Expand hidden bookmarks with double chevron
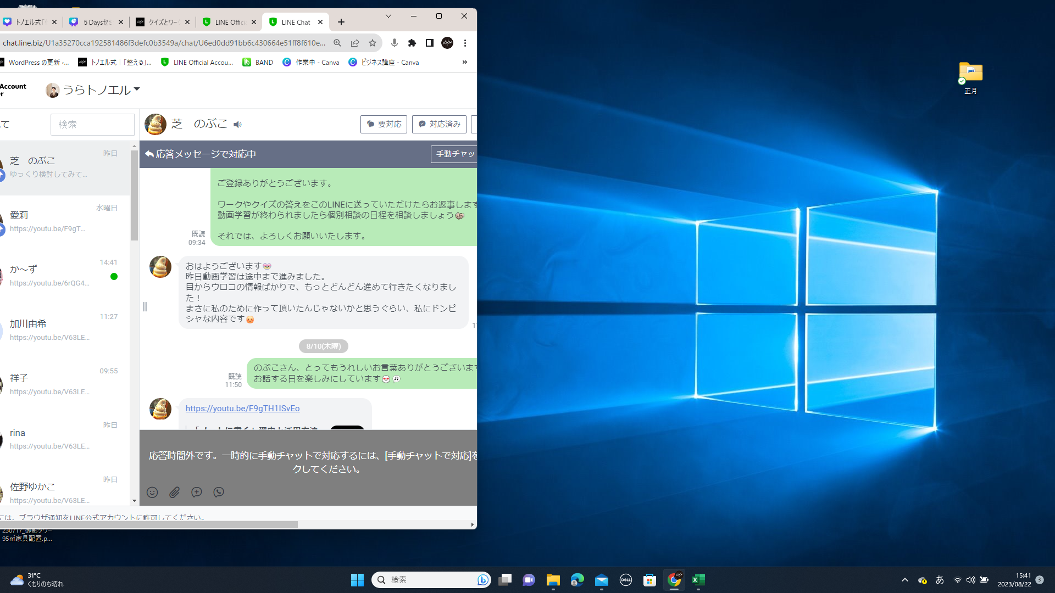Viewport: 1055px width, 593px height. 465,62
